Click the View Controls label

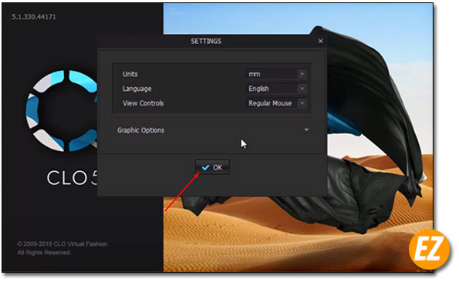[143, 103]
